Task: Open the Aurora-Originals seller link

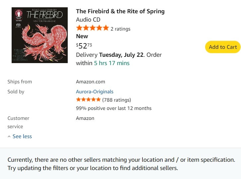Action: (x=95, y=92)
